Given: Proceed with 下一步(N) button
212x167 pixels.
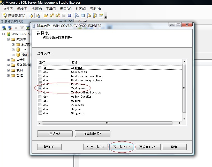Looking at the screenshot, I should [x=122, y=147].
